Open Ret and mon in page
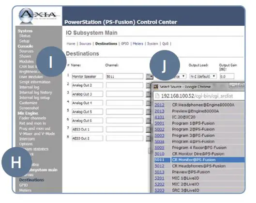 32,123
